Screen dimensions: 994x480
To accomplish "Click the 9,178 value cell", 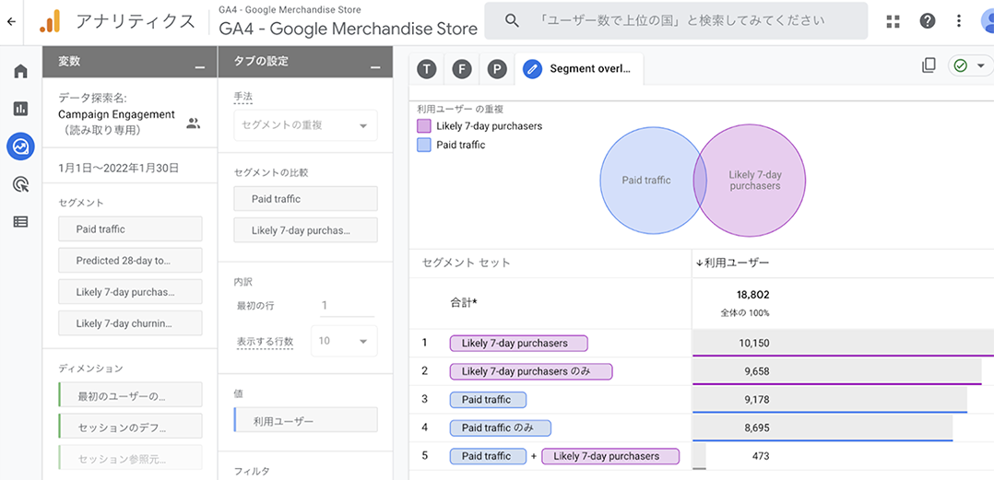I will (757, 400).
